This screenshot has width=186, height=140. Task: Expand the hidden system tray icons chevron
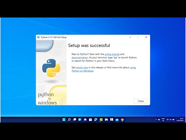(x=156, y=120)
